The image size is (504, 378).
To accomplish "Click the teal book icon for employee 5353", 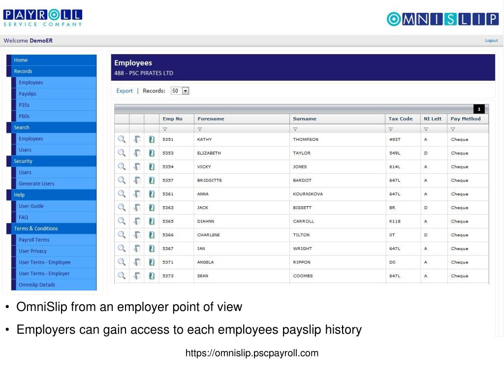I will click(x=152, y=153).
